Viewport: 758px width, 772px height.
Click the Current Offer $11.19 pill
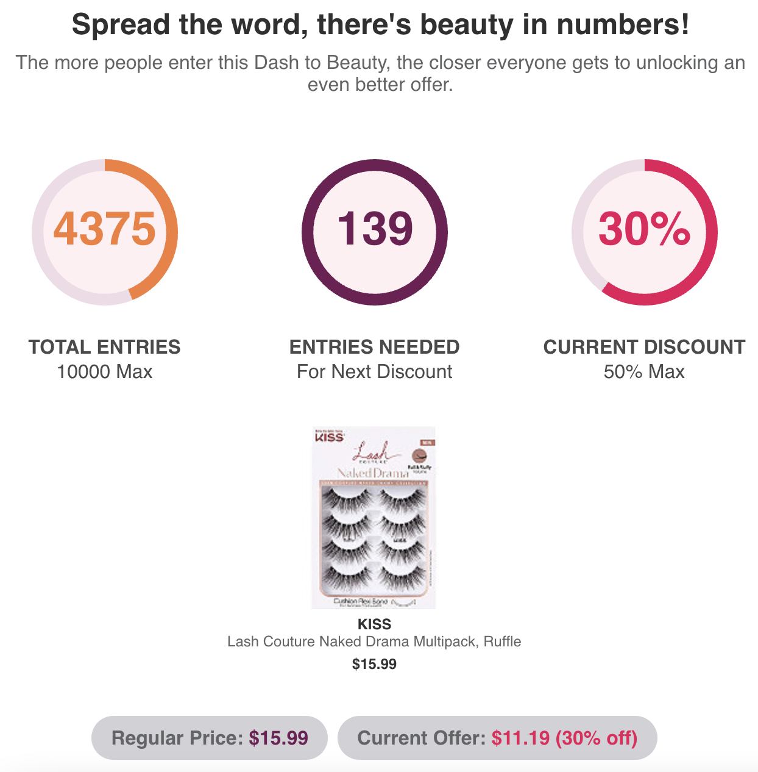coord(497,738)
